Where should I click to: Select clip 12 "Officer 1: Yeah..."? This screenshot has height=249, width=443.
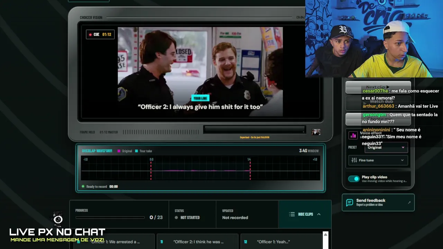tap(281, 242)
